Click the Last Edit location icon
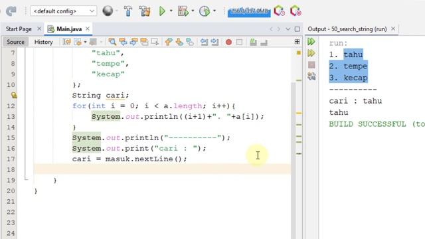Screen dimensions: 425x239 66,42
